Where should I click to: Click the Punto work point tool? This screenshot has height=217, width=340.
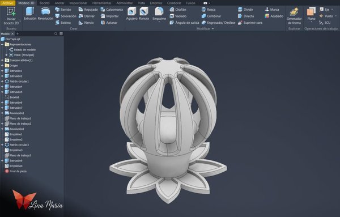[x=326, y=16]
